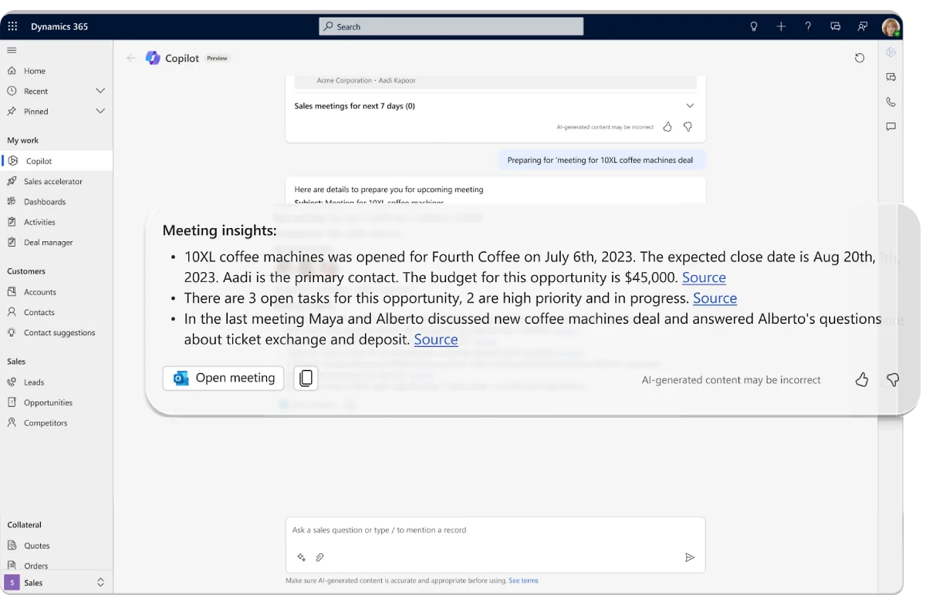Open the Sales area switcher

point(56,583)
